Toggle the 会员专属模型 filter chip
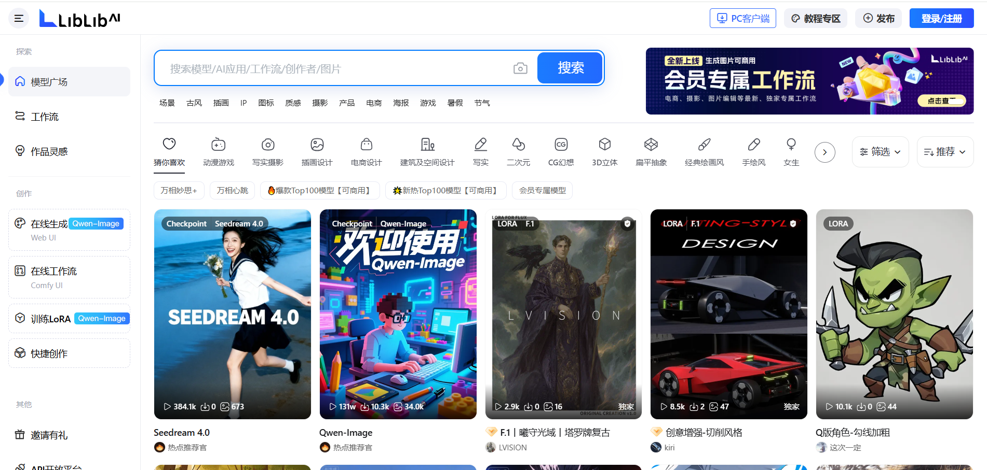Screen dimensions: 987x470 click(542, 191)
